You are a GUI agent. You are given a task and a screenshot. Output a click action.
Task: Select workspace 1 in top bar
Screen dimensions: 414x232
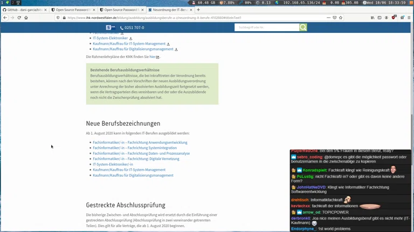[x=2, y=3]
